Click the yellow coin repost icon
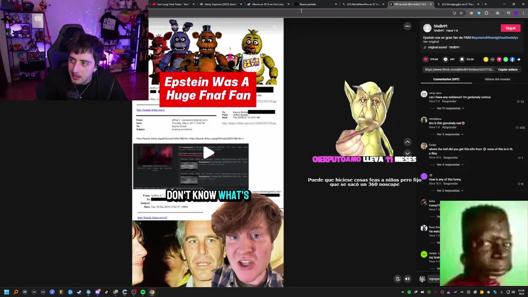The image size is (528, 297). pyautogui.click(x=486, y=59)
